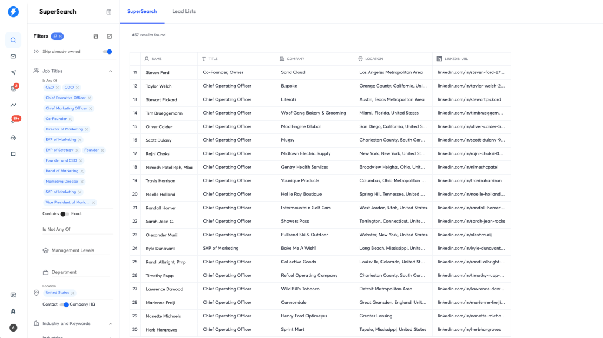The image size is (603, 338).
Task: Open the mail envelope sidebar icon
Action: point(13,56)
